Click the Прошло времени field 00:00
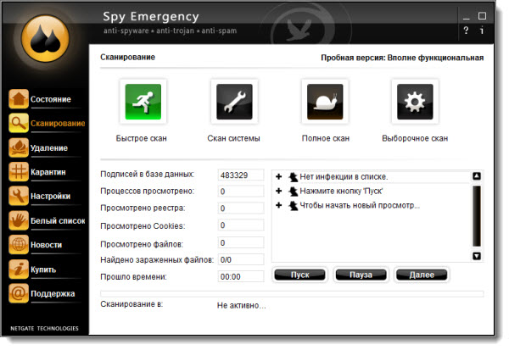Image resolution: width=509 pixels, height=350 pixels. pos(241,276)
